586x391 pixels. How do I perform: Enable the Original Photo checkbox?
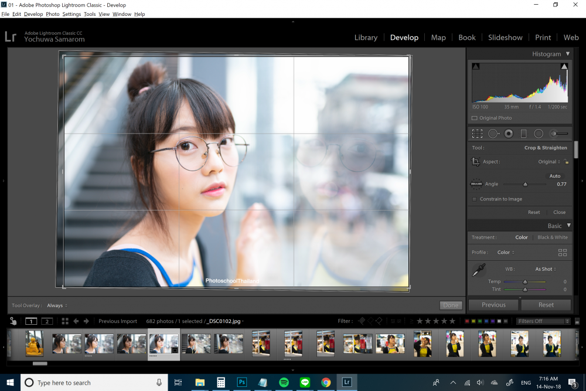pos(475,118)
